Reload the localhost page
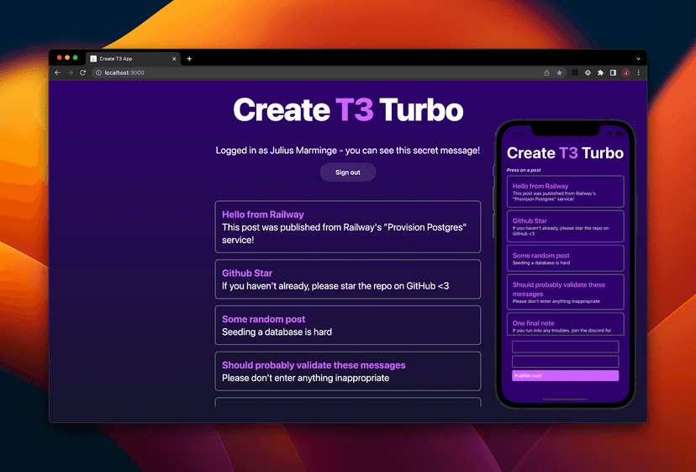 82,73
